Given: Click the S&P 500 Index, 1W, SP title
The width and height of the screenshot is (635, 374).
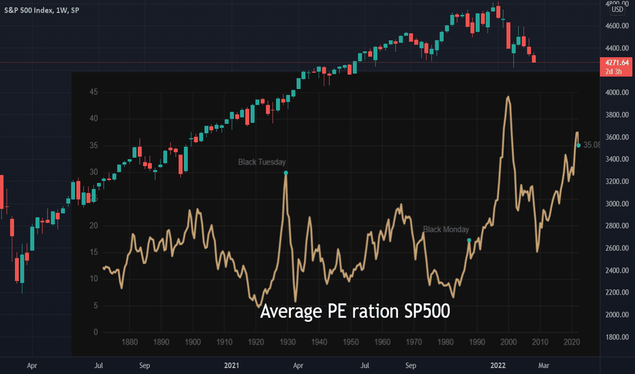Looking at the screenshot, I should (42, 10).
